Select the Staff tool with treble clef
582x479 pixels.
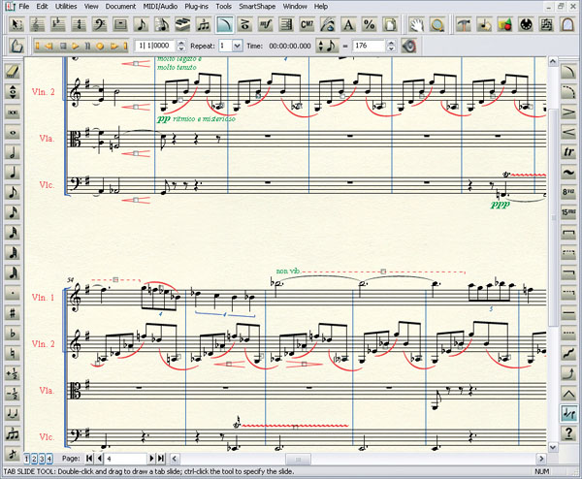click(x=37, y=25)
